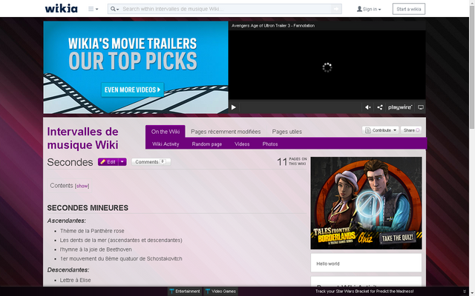Focus the wiki search field

(x=226, y=9)
